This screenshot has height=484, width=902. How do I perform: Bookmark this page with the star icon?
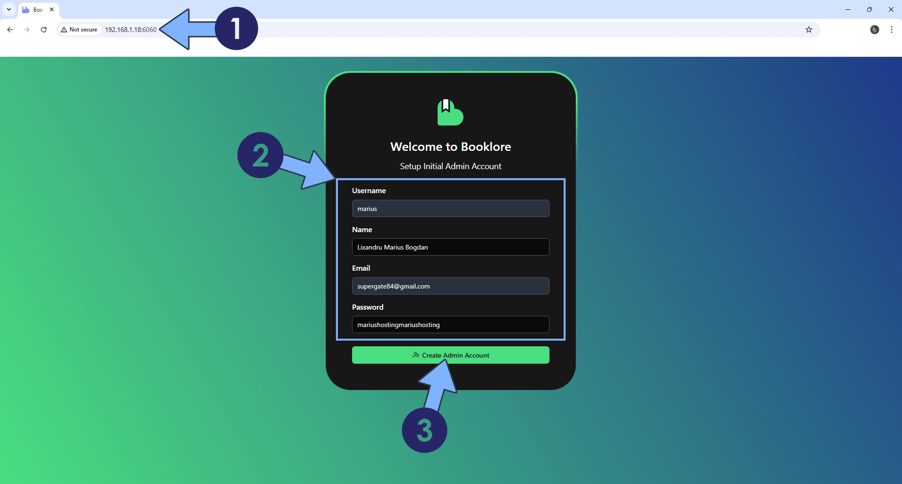[808, 30]
